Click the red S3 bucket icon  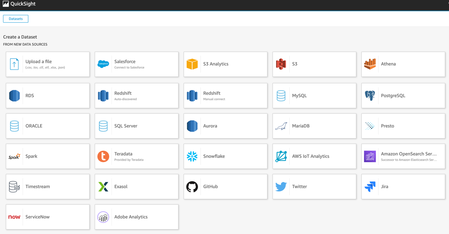pos(281,64)
